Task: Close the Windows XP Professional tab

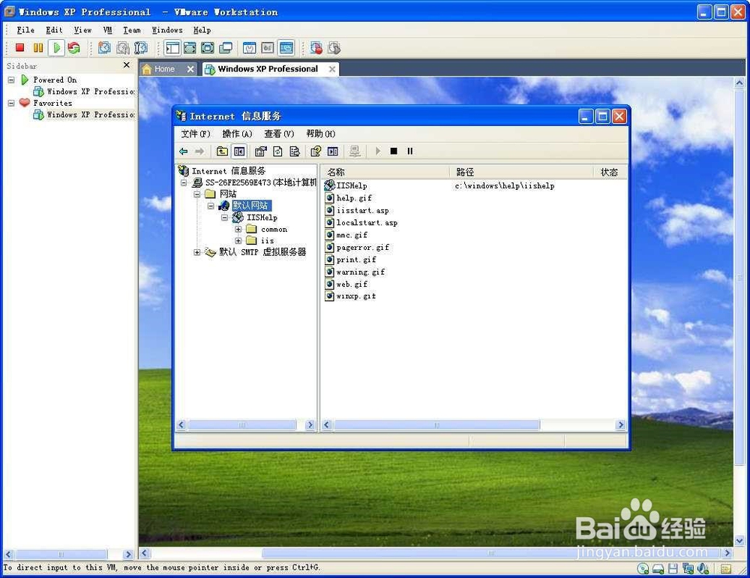Action: (332, 69)
